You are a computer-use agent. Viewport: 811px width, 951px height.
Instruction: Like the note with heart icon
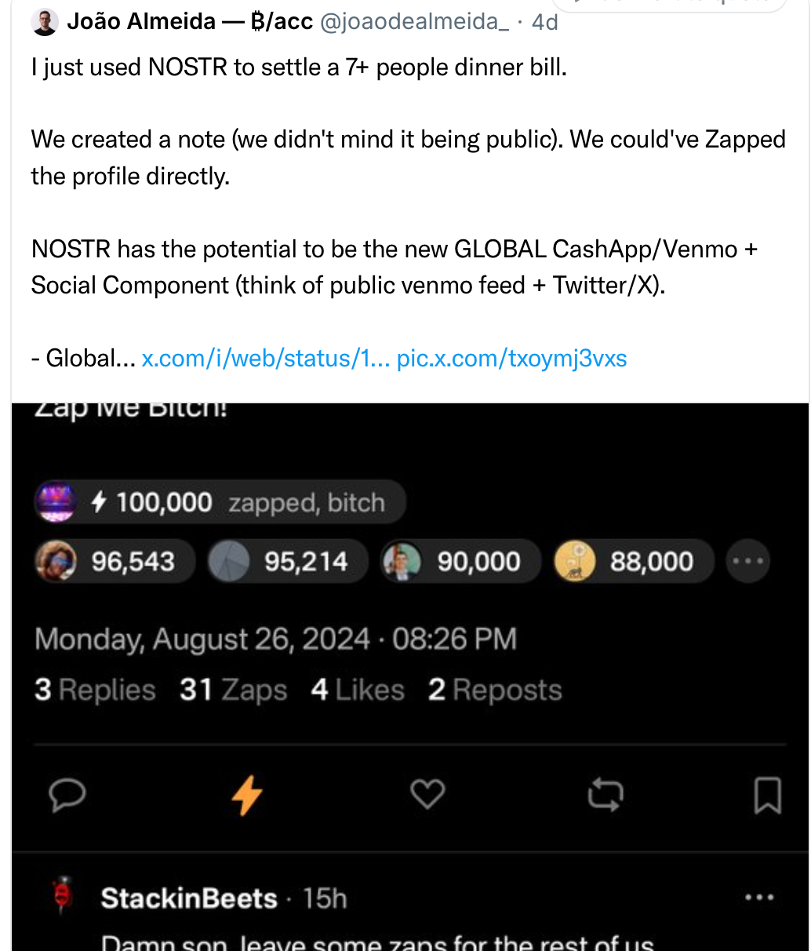(x=427, y=794)
